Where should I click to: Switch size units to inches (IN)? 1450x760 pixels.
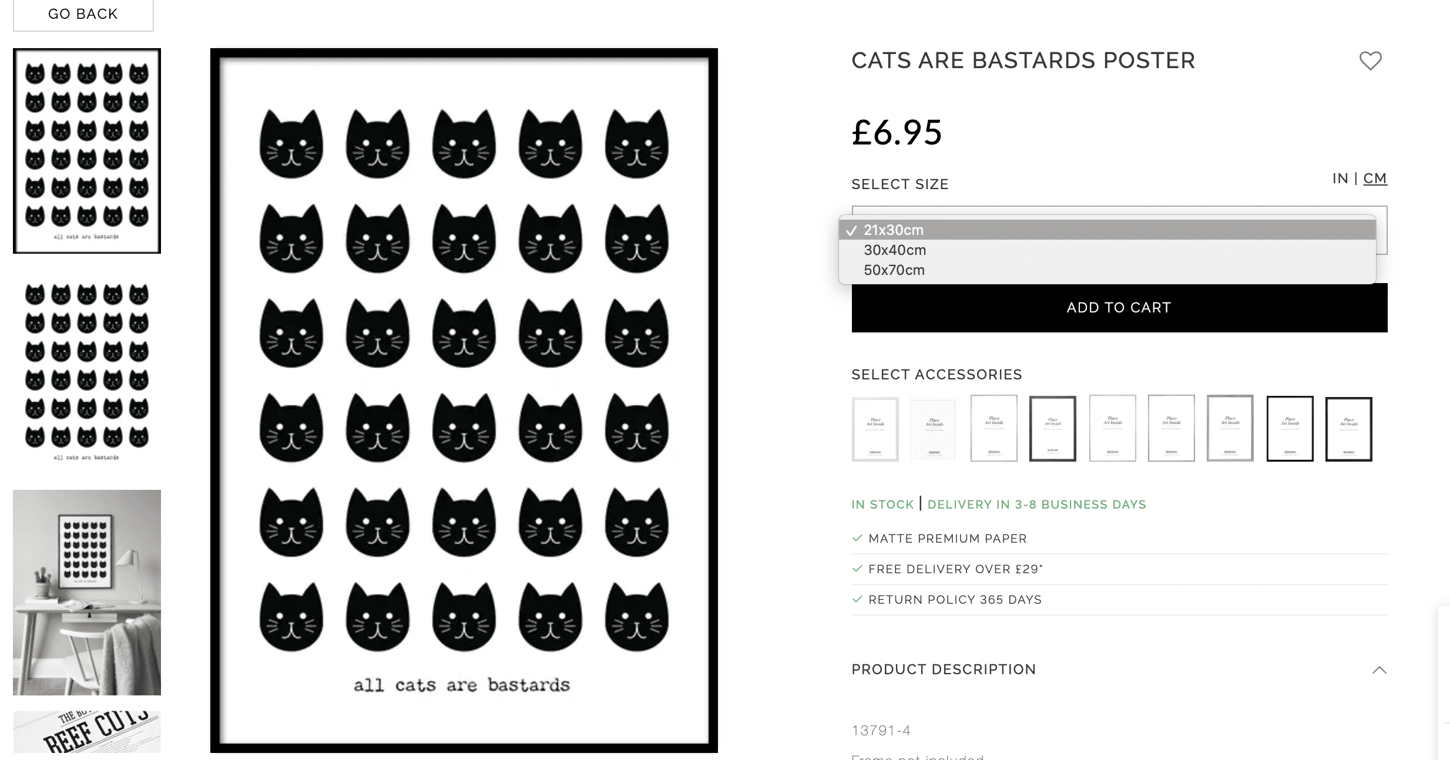pos(1340,179)
